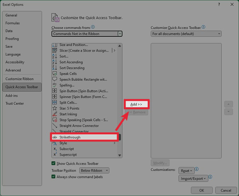Select the Strikethrough command text
Viewport: 239px width, 196px height.
pyautogui.click(x=70, y=137)
